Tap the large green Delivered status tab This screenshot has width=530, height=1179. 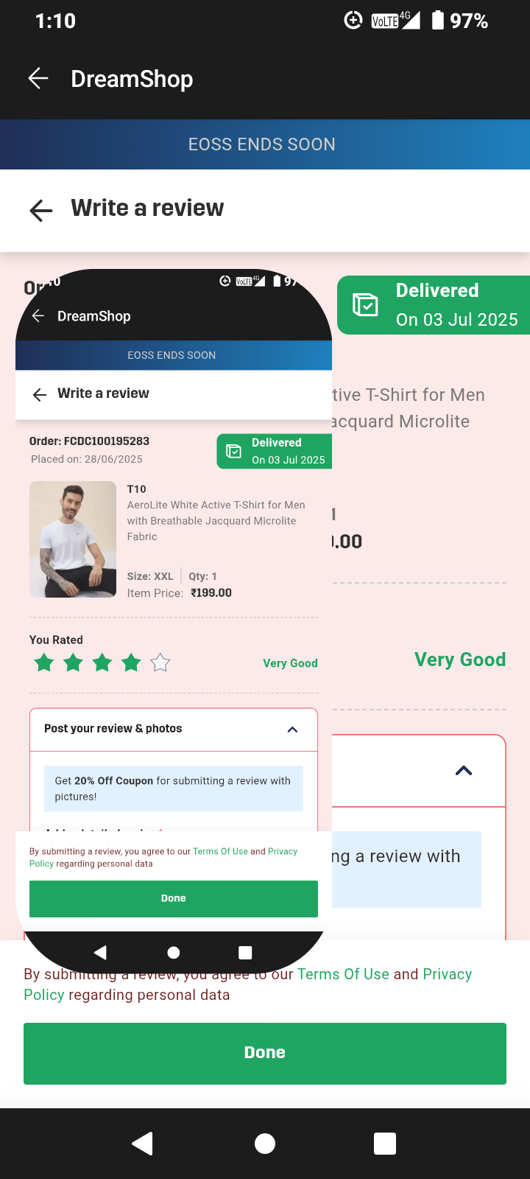point(434,305)
